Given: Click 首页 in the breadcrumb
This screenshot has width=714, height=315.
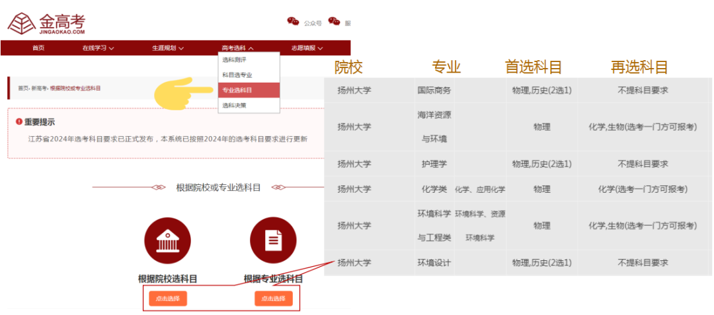Looking at the screenshot, I should 22,88.
